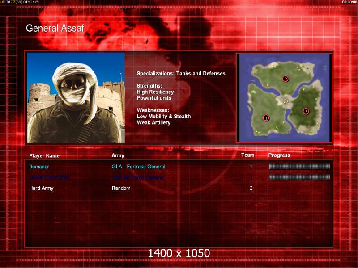Click the Random army entry
This screenshot has height=268, width=358.
click(x=121, y=188)
